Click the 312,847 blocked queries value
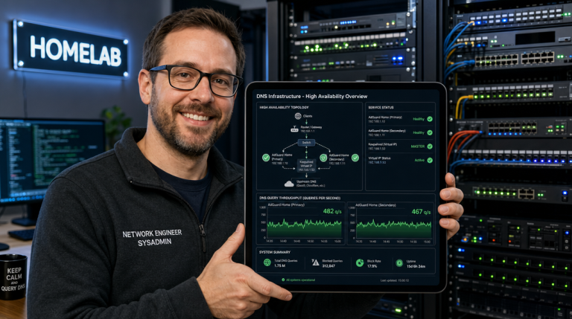Viewport: 572px width, 319px height. click(x=328, y=266)
